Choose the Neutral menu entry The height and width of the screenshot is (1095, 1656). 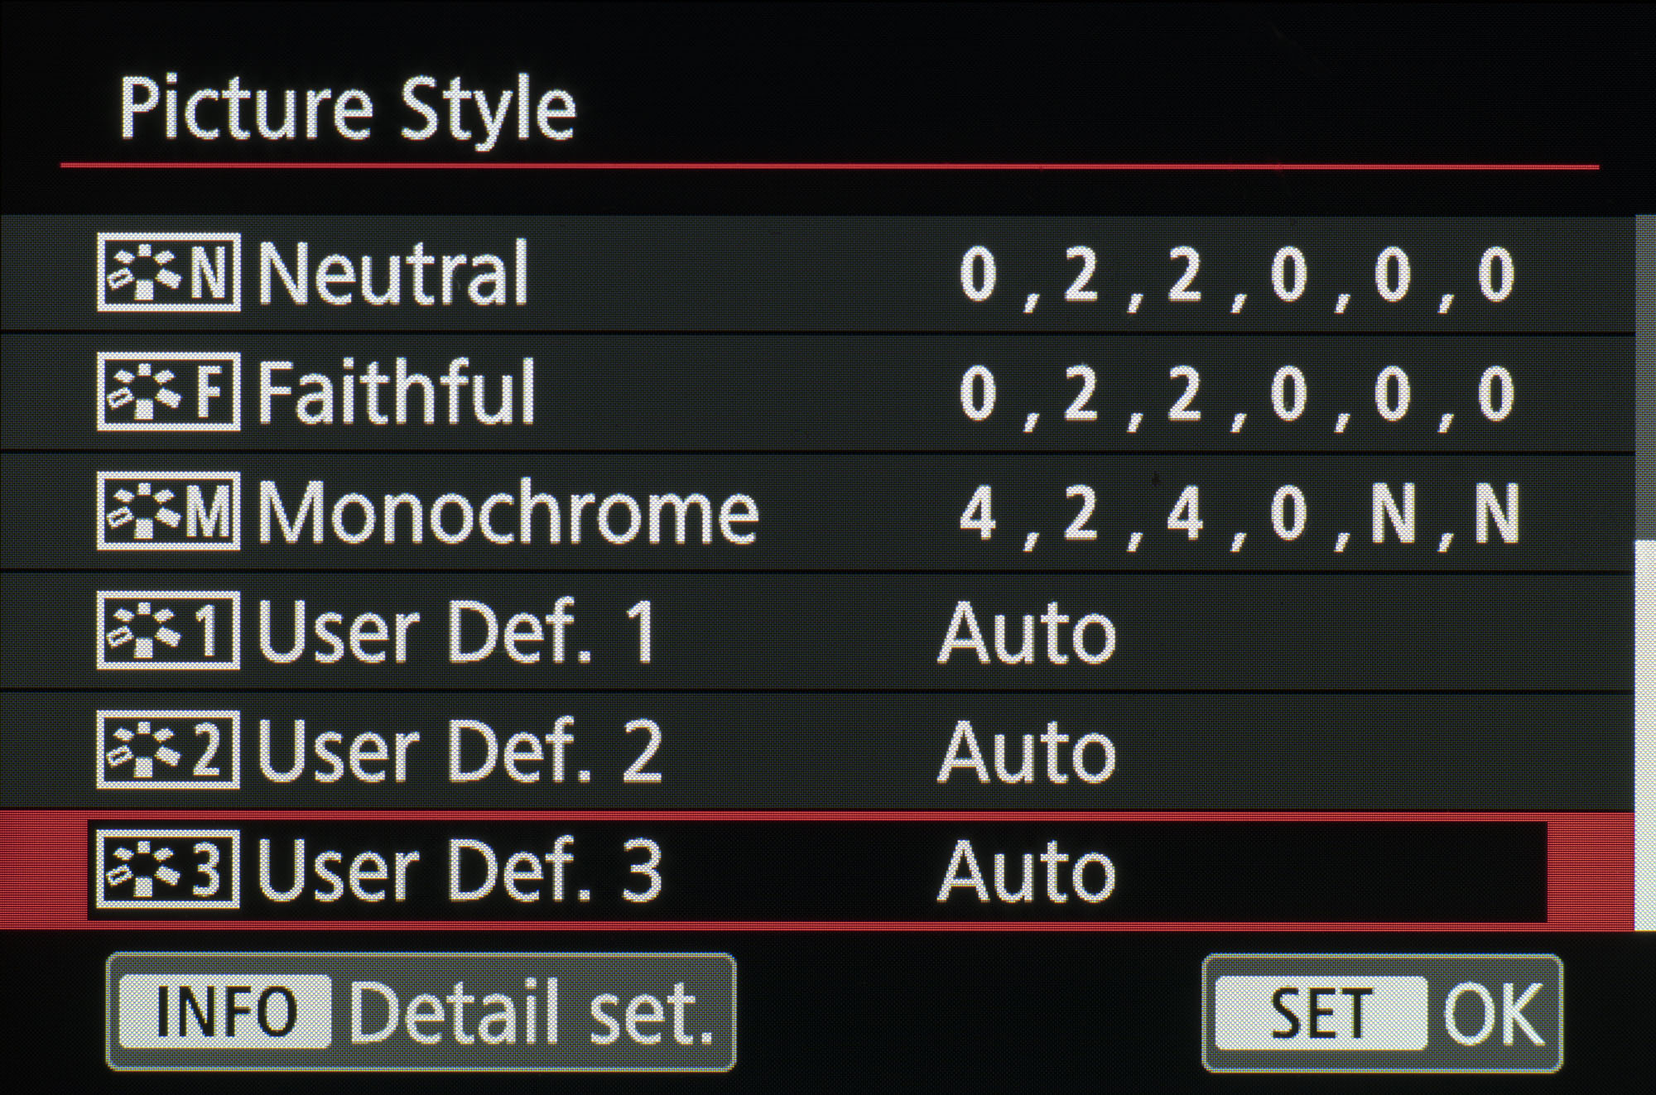[816, 274]
